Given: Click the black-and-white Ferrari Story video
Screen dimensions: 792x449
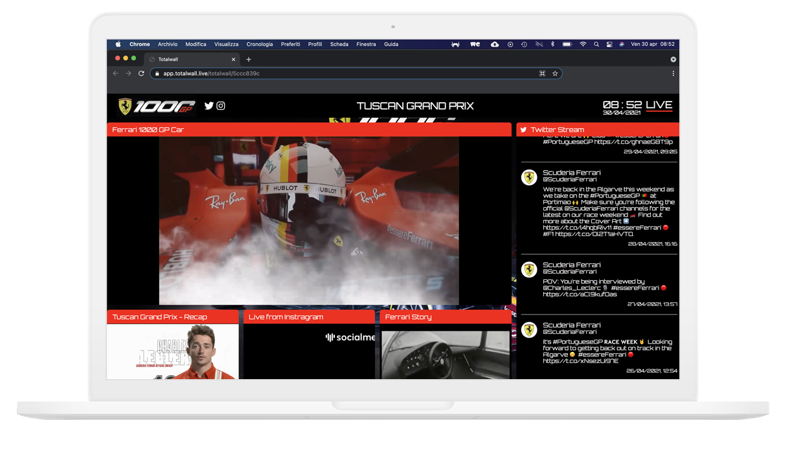Looking at the screenshot, I should (446, 355).
